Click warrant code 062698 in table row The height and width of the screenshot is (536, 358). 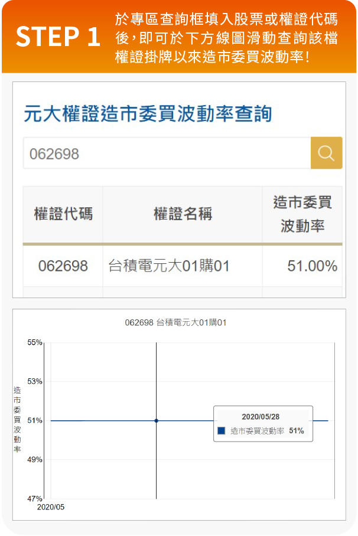pyautogui.click(x=63, y=266)
